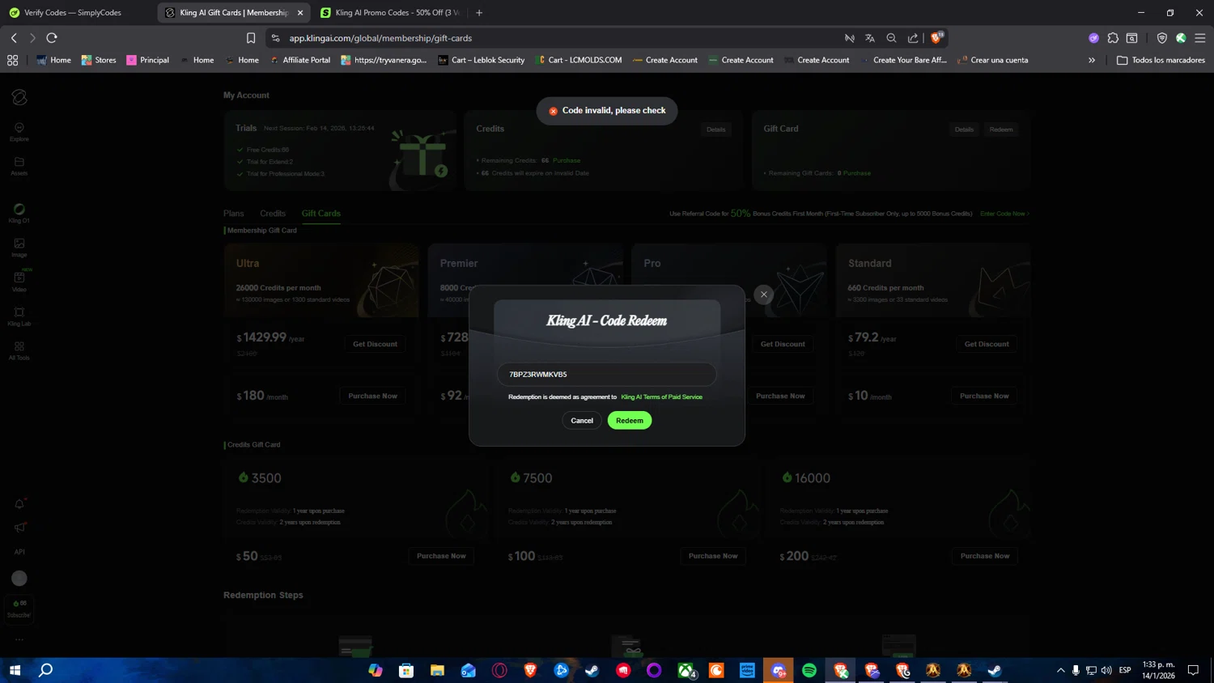Open the Windows Start menu

[15, 670]
